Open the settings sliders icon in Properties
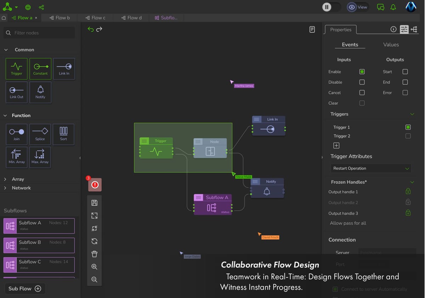The width and height of the screenshot is (425, 298). click(404, 29)
